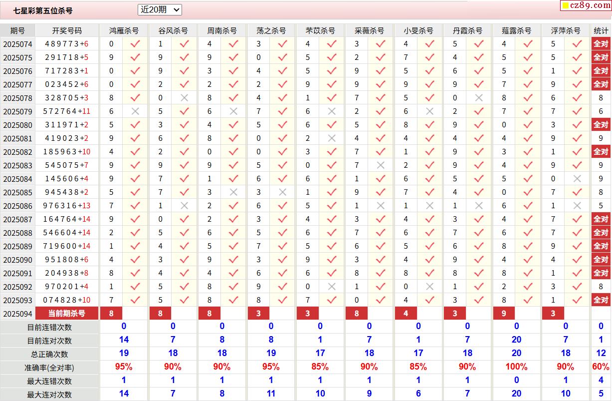Click draw number 074828+10 in row 2025093
612x401 pixels.
pos(67,300)
